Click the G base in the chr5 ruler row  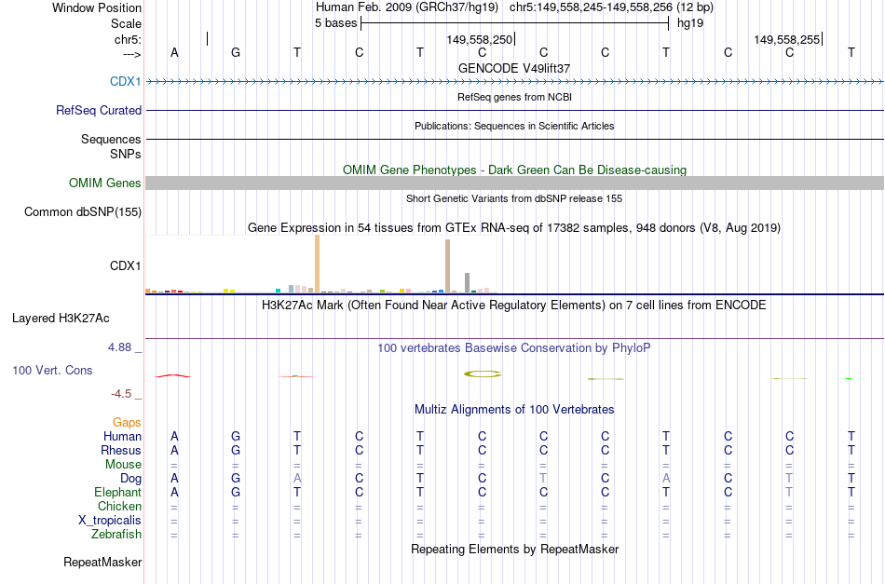236,52
